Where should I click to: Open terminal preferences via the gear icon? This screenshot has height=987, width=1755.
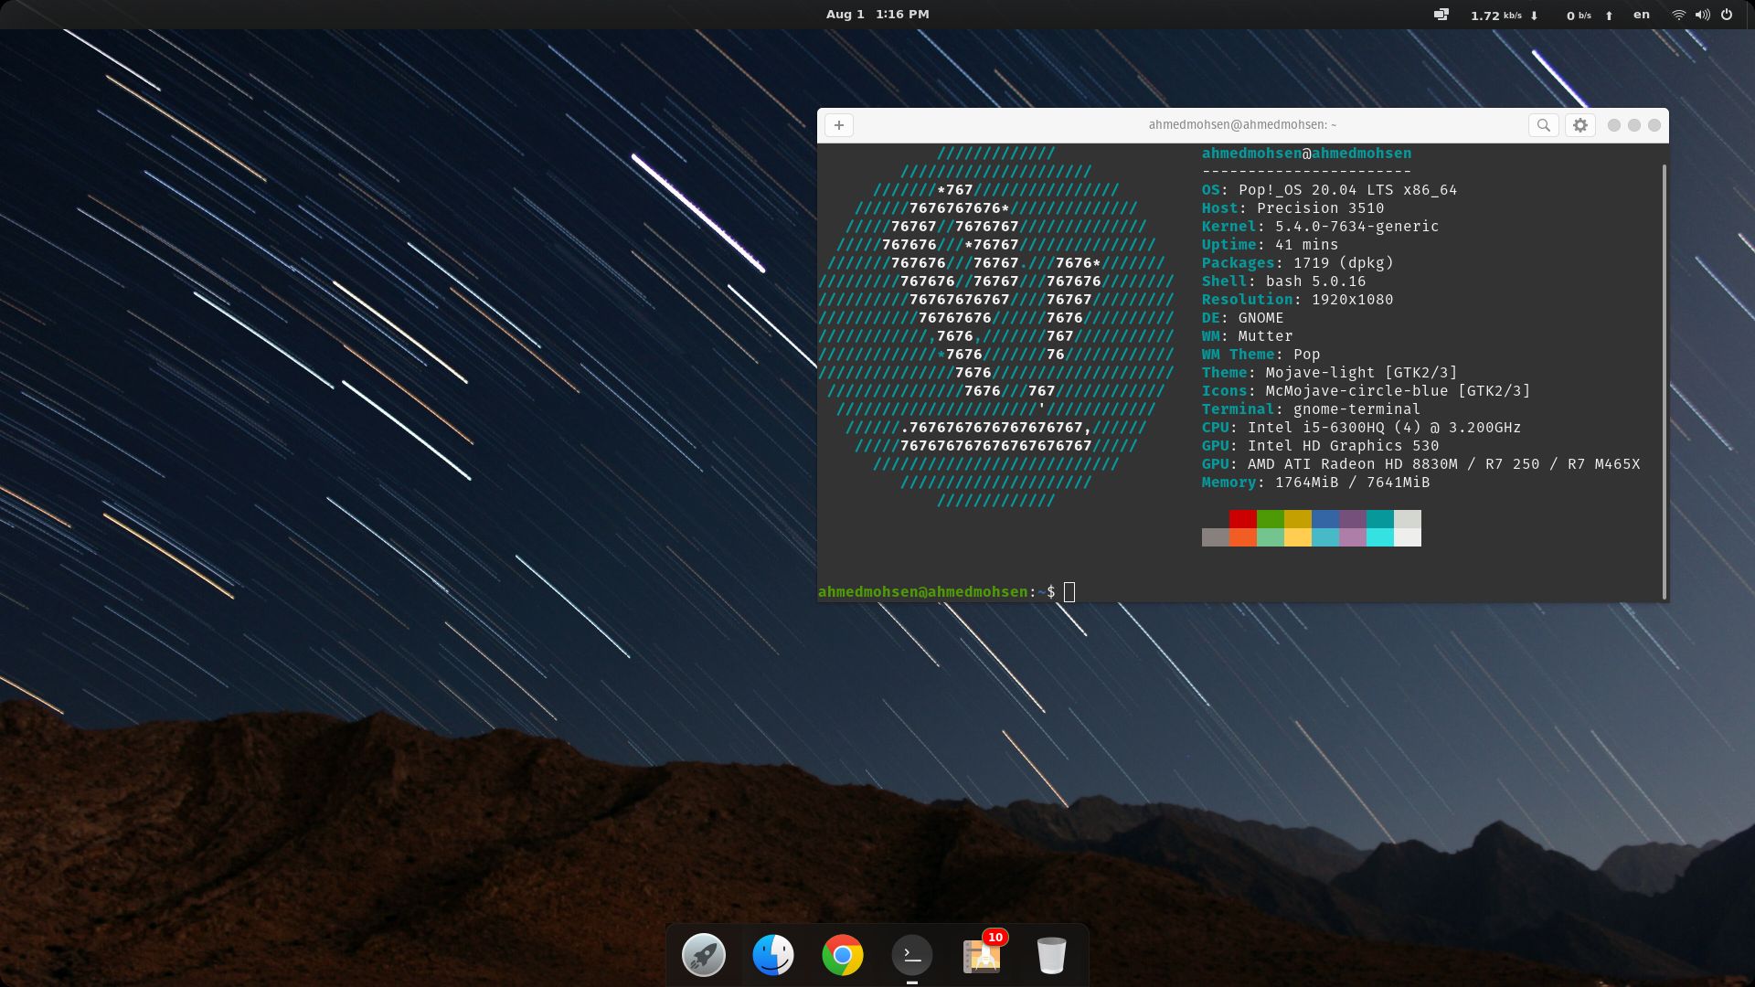(1580, 125)
